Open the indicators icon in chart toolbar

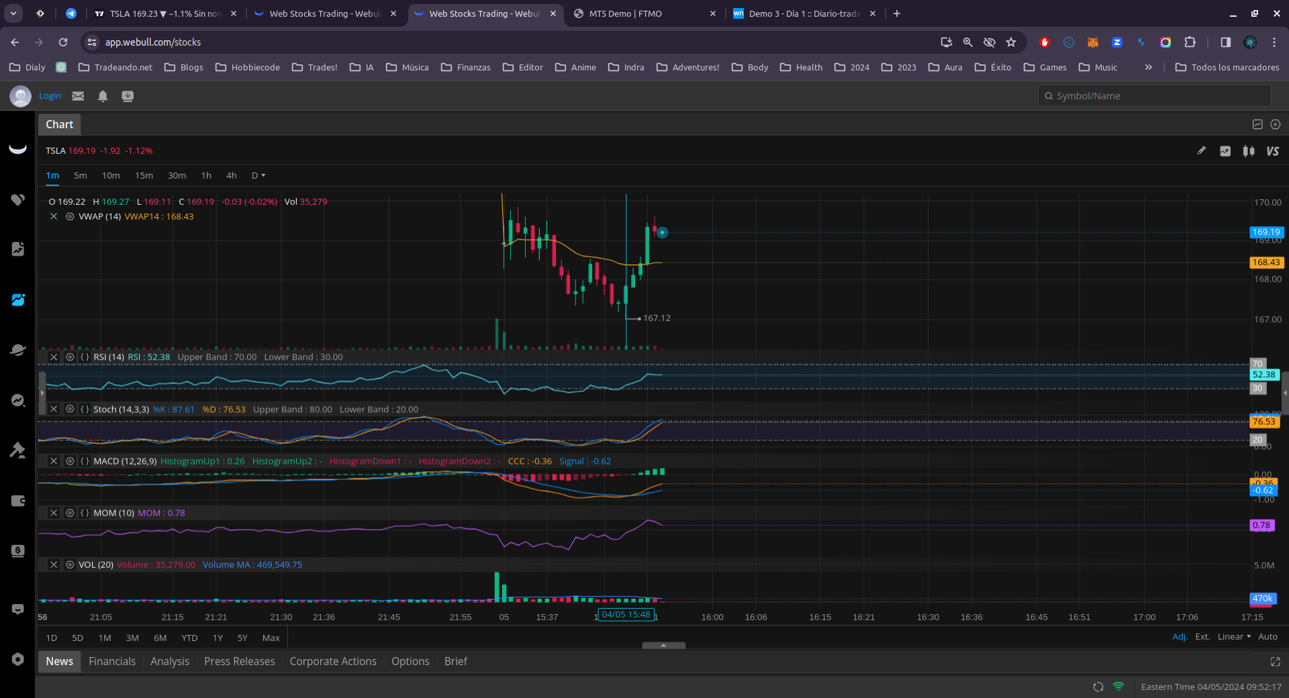(1225, 151)
